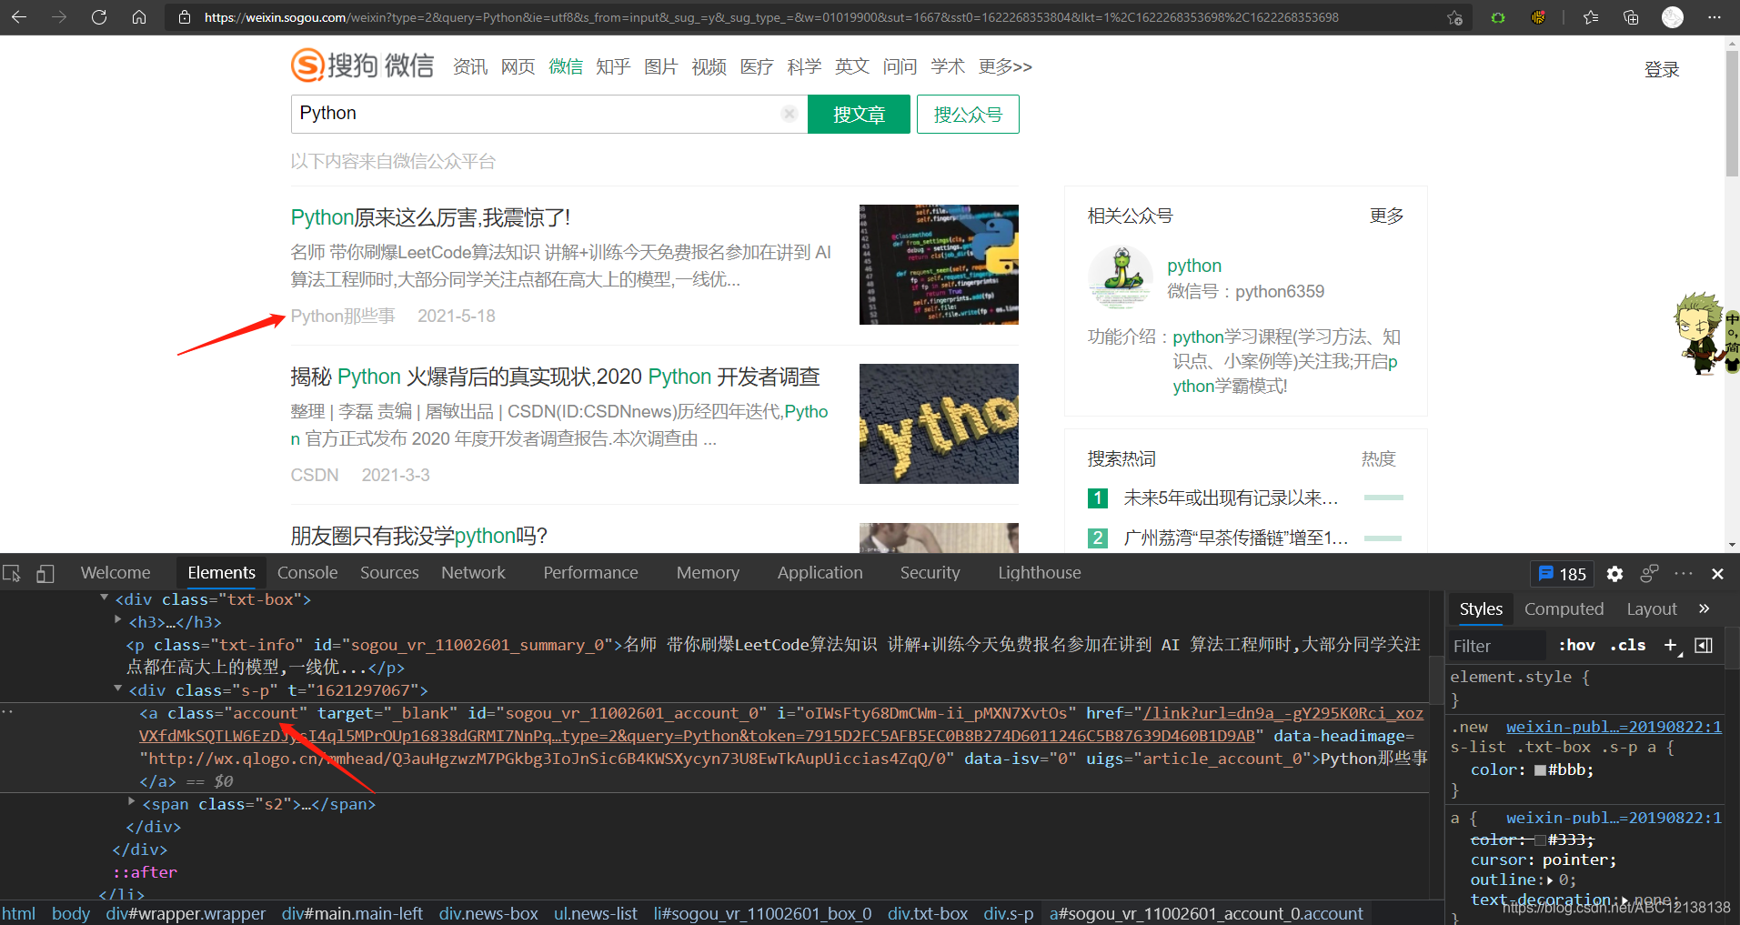Image resolution: width=1740 pixels, height=925 pixels.
Task: Go back in the browser
Action: pyautogui.click(x=19, y=17)
